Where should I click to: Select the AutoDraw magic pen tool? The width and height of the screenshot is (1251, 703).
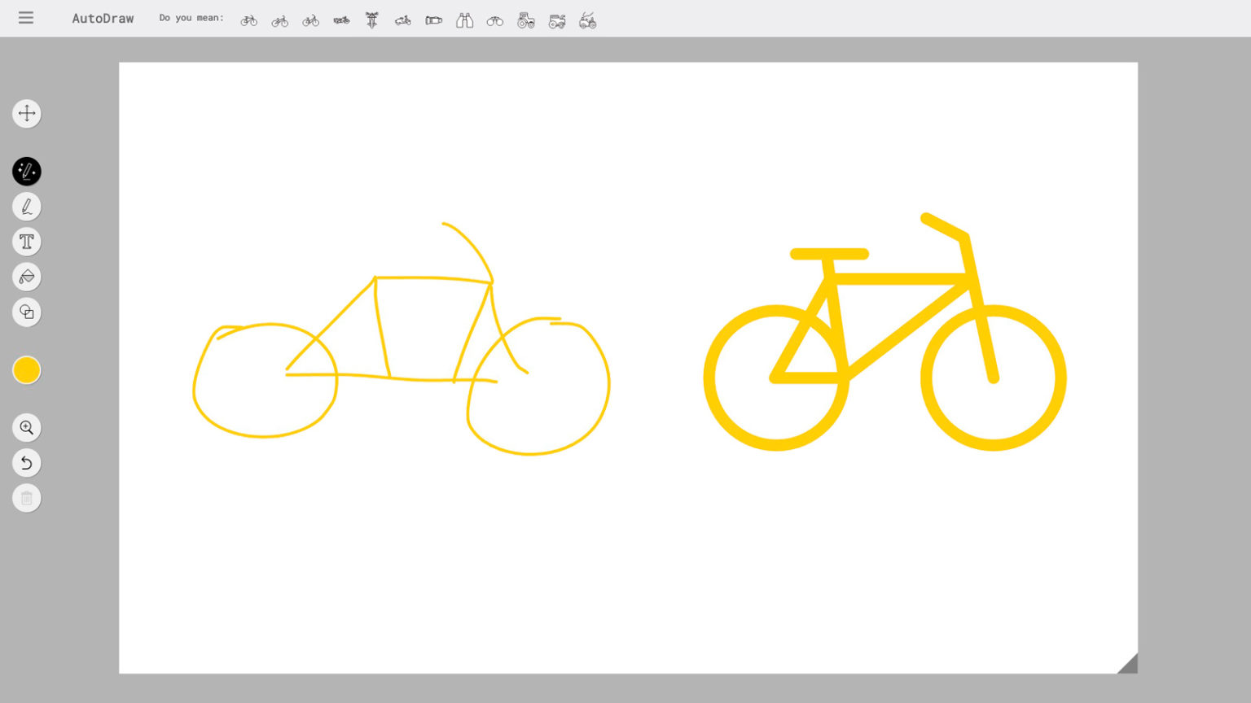(x=27, y=172)
